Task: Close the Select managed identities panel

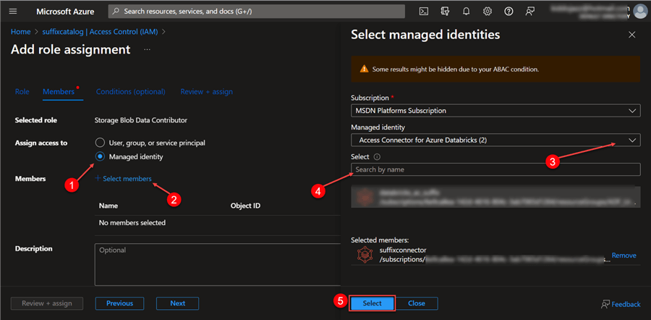Action: (x=631, y=35)
